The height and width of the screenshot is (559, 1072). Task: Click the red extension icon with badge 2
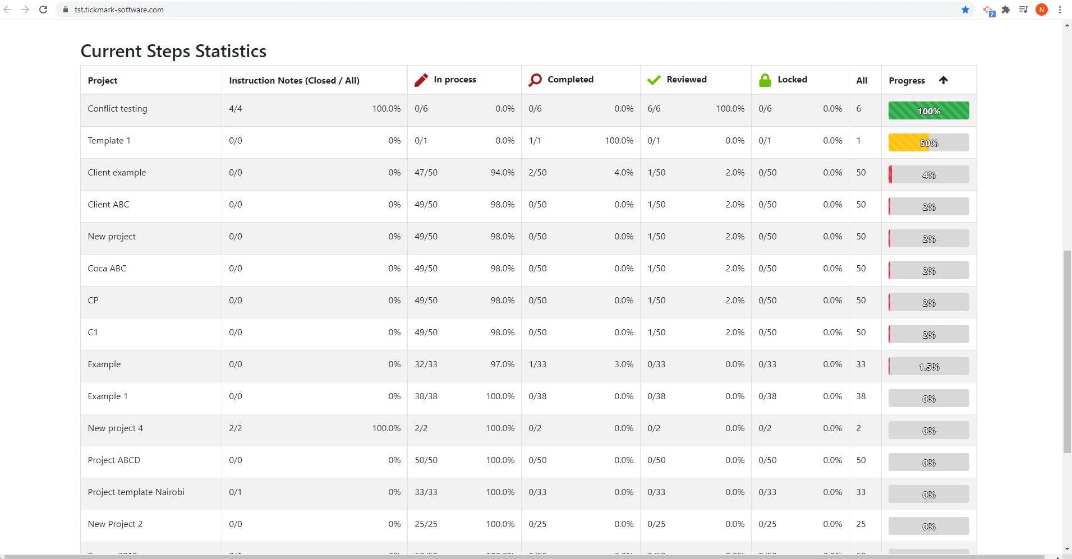pos(988,10)
